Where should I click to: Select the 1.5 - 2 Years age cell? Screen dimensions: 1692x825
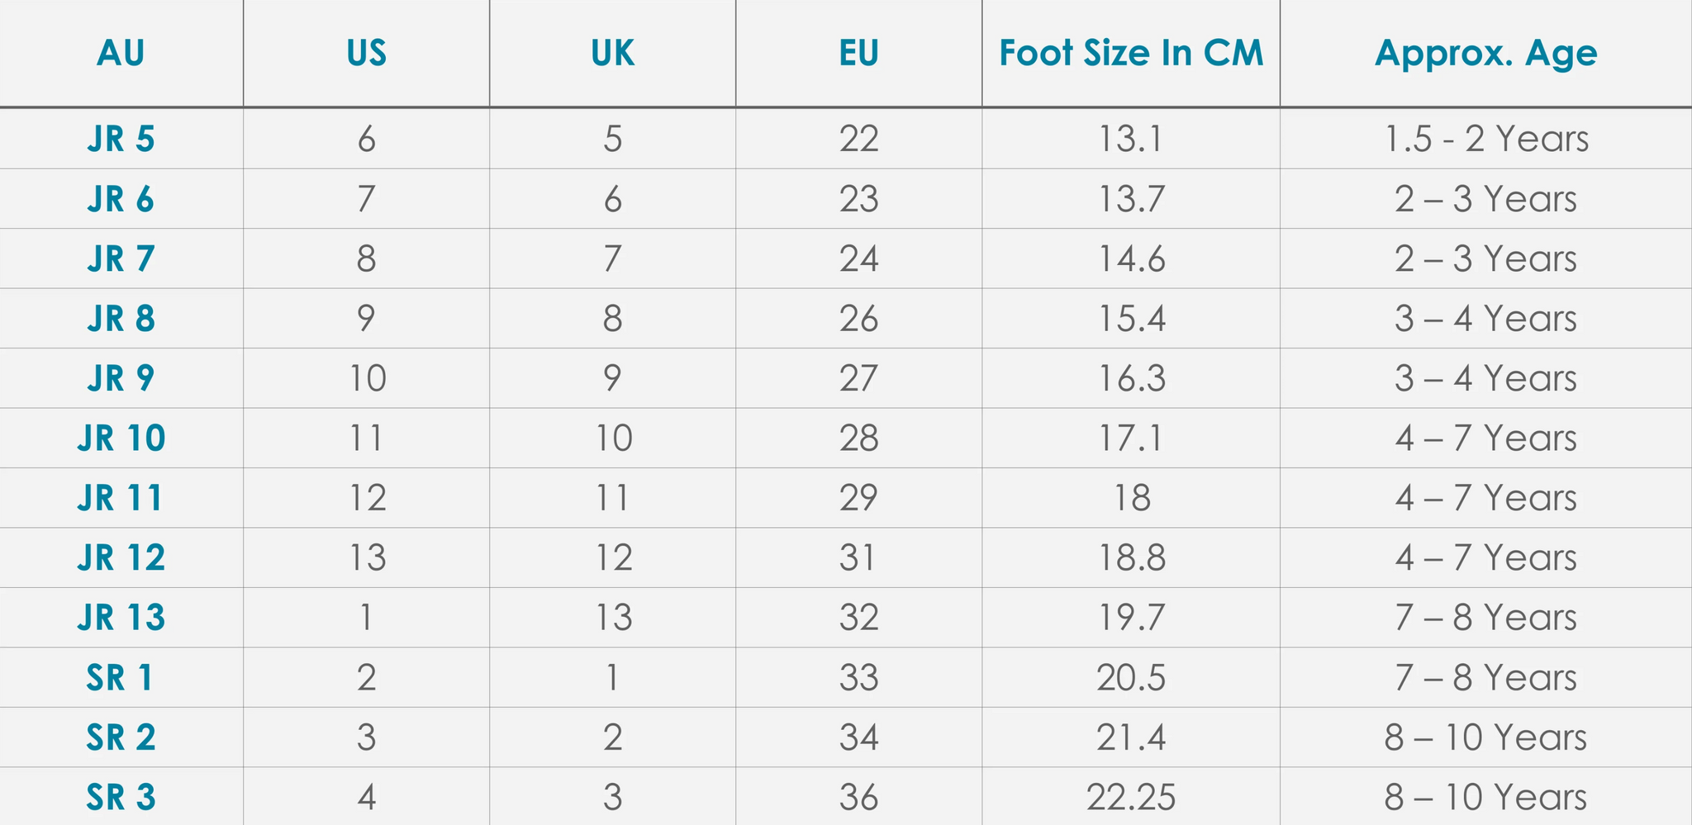[1485, 139]
